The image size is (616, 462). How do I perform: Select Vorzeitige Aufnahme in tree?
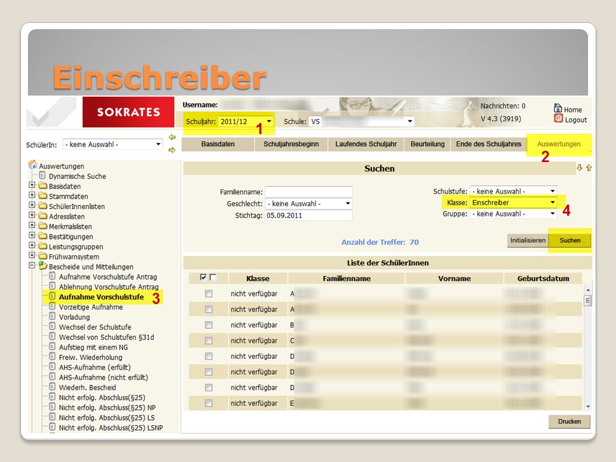click(91, 307)
